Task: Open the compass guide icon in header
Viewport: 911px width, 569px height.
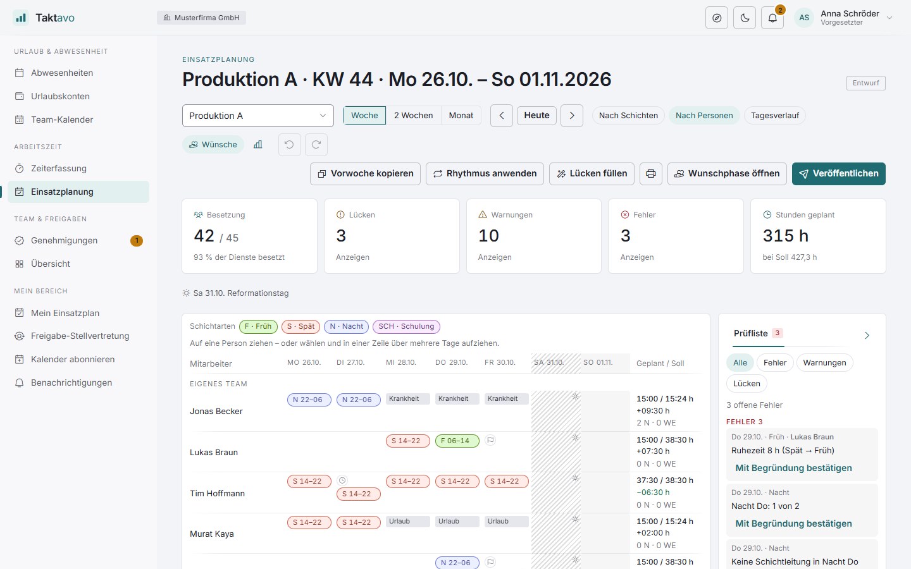Action: coord(717,18)
